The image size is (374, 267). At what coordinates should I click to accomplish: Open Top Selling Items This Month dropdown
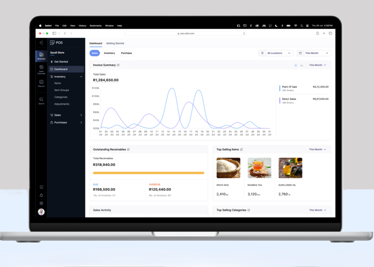[318, 150]
